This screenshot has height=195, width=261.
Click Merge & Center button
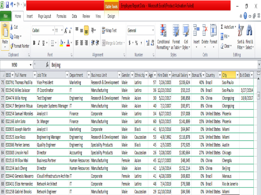(x=113, y=43)
